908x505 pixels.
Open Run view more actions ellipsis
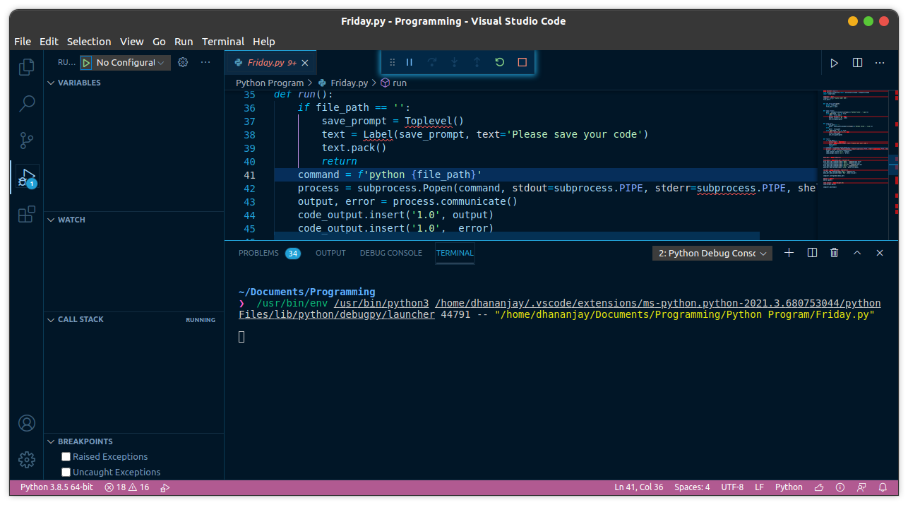(205, 62)
